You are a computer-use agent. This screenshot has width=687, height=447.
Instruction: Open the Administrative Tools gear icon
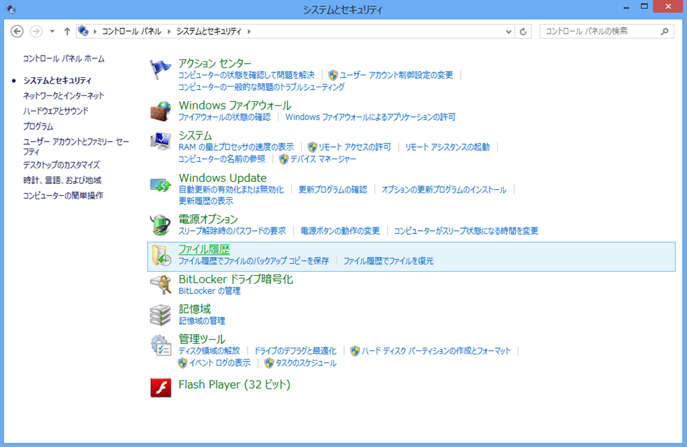click(x=161, y=346)
